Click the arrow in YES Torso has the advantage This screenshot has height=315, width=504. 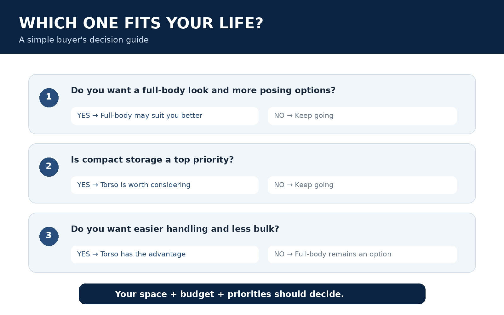[x=95, y=255]
